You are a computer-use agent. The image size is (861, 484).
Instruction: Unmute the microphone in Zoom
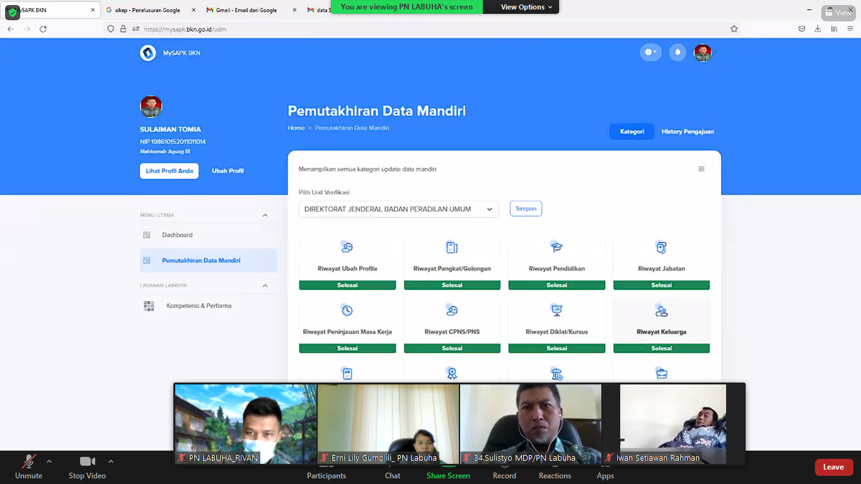(29, 467)
